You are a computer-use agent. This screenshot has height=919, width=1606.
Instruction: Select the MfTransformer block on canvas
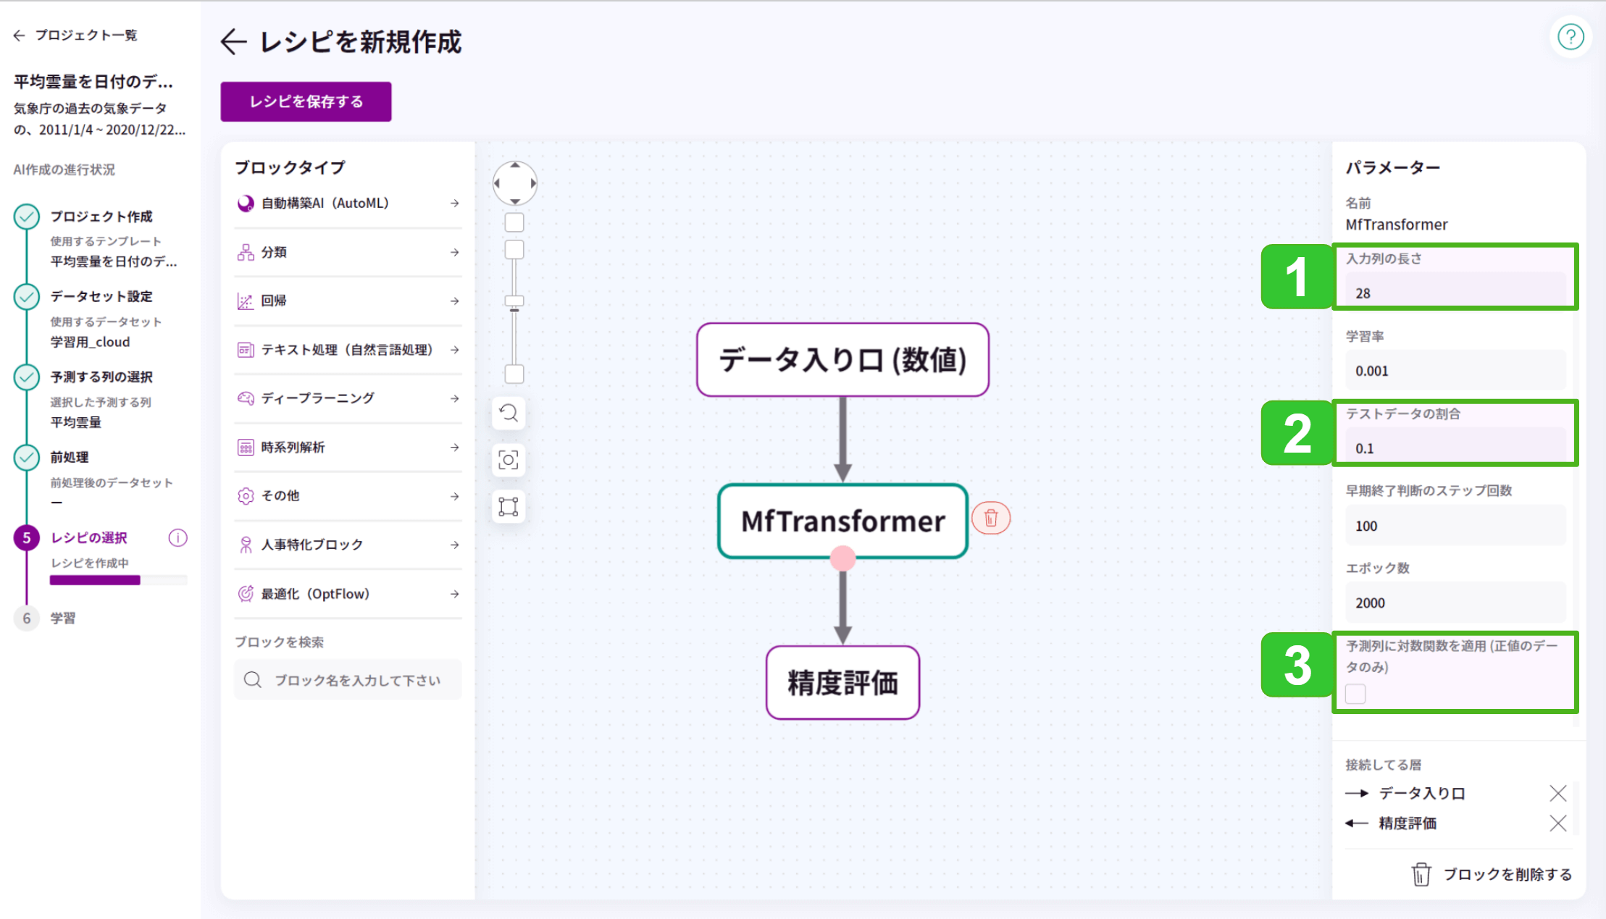click(842, 521)
